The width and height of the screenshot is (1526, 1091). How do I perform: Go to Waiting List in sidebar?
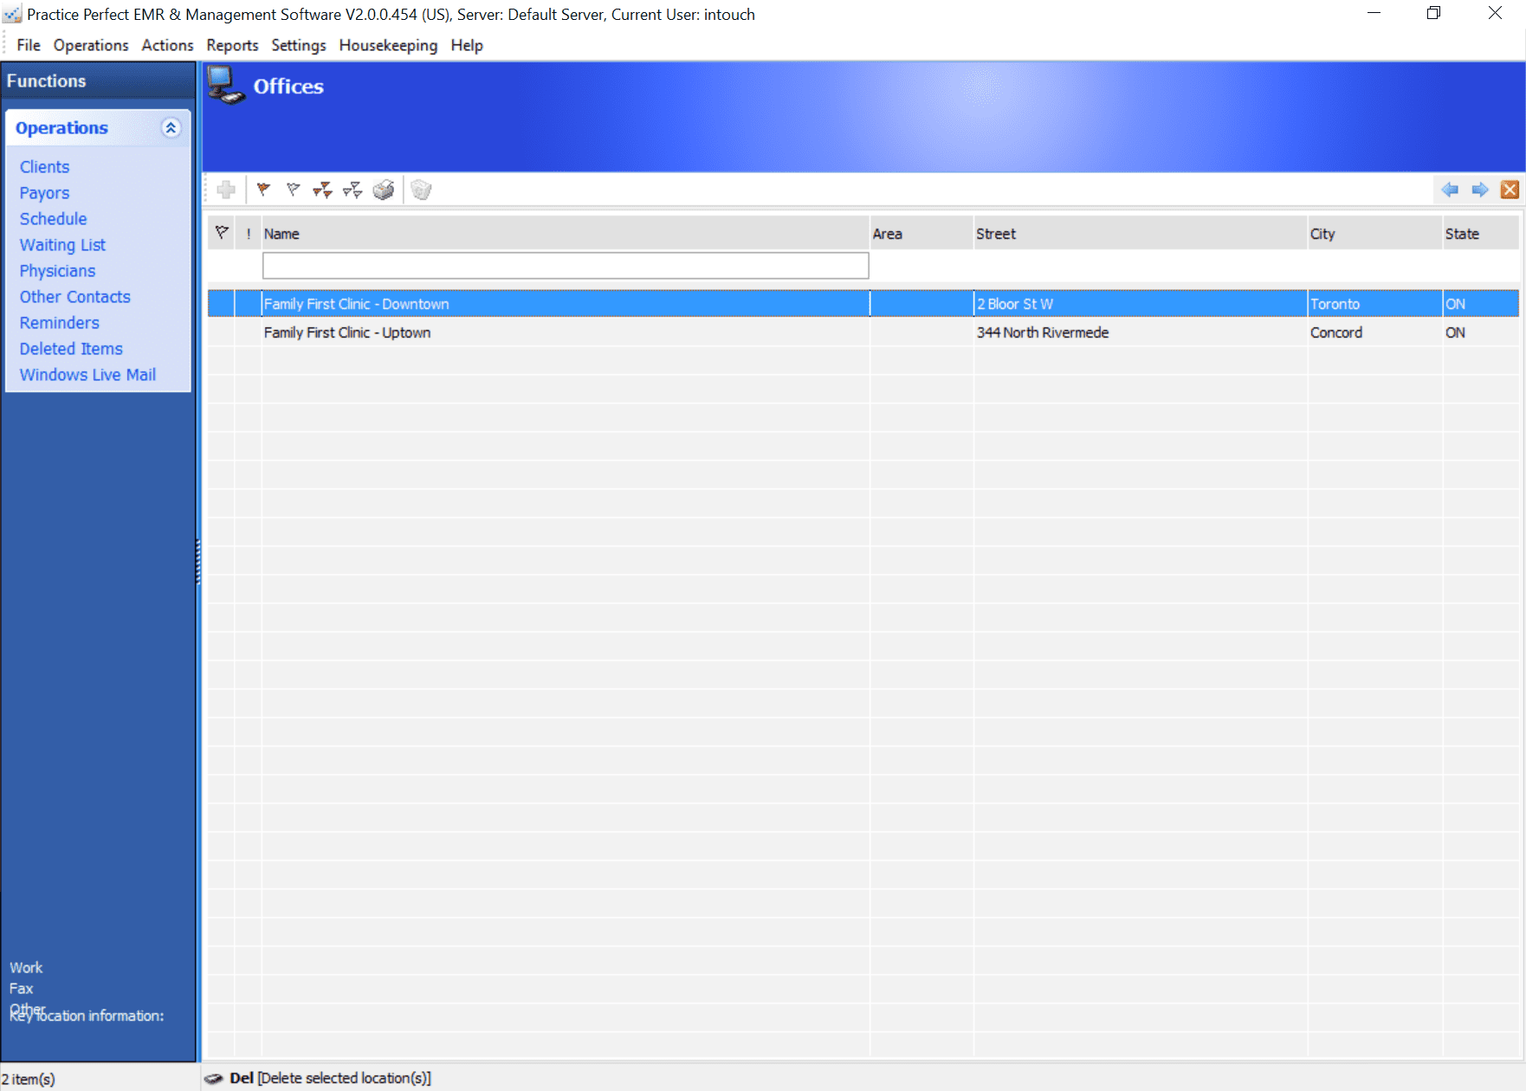coord(62,245)
